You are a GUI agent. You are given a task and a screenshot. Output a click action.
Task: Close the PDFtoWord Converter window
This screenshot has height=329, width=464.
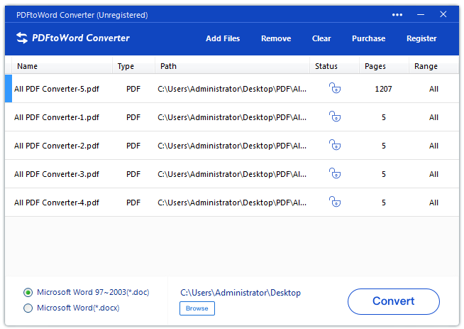coord(443,14)
